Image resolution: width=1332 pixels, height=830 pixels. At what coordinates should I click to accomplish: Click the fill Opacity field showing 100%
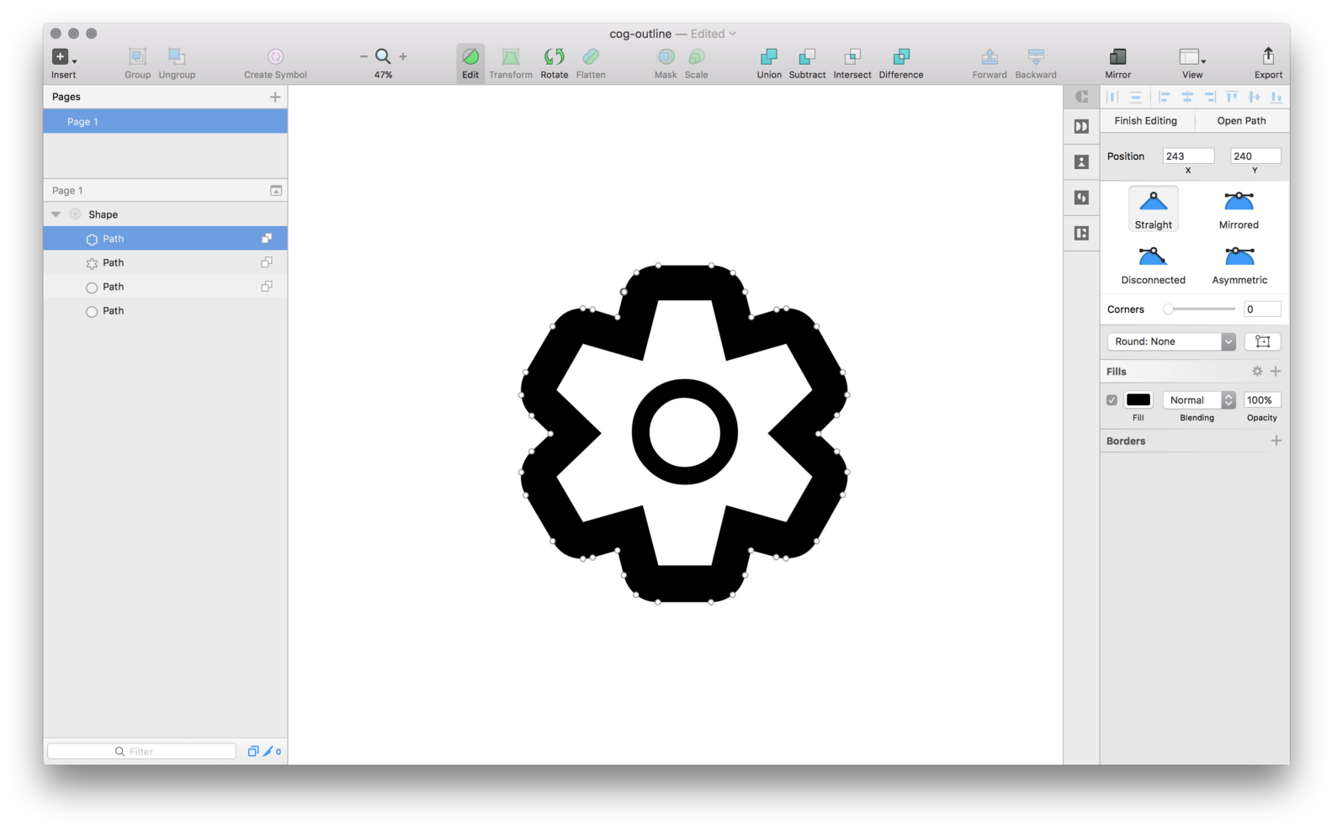[1262, 400]
